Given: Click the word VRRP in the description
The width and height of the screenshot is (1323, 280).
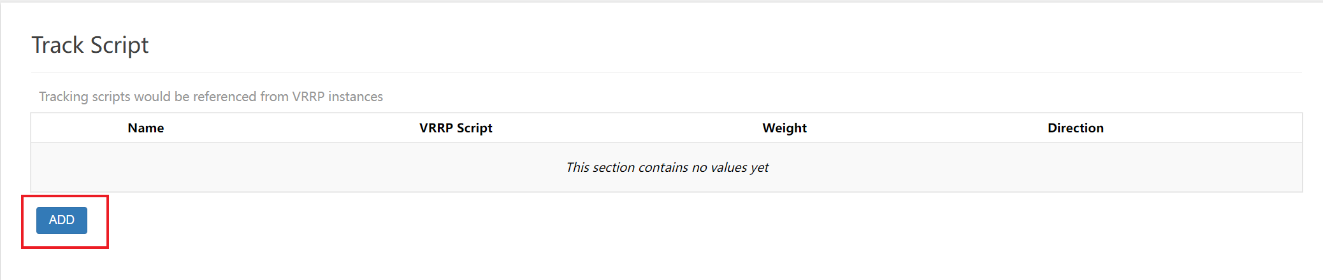Looking at the screenshot, I should click(308, 97).
